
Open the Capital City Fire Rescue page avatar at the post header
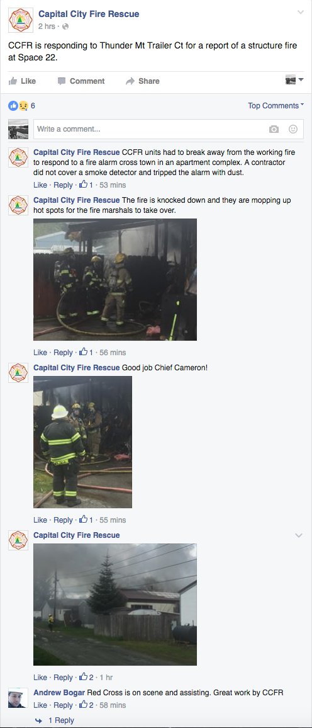point(20,20)
